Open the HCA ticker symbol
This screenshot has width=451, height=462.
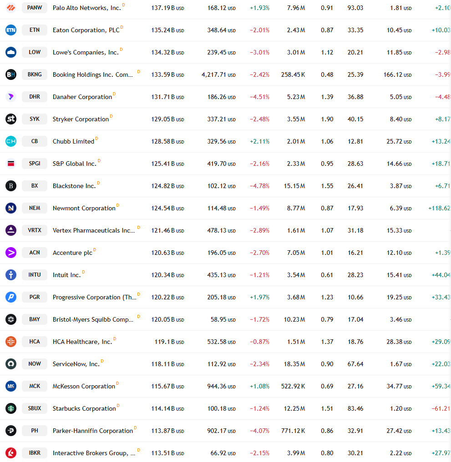(x=35, y=342)
